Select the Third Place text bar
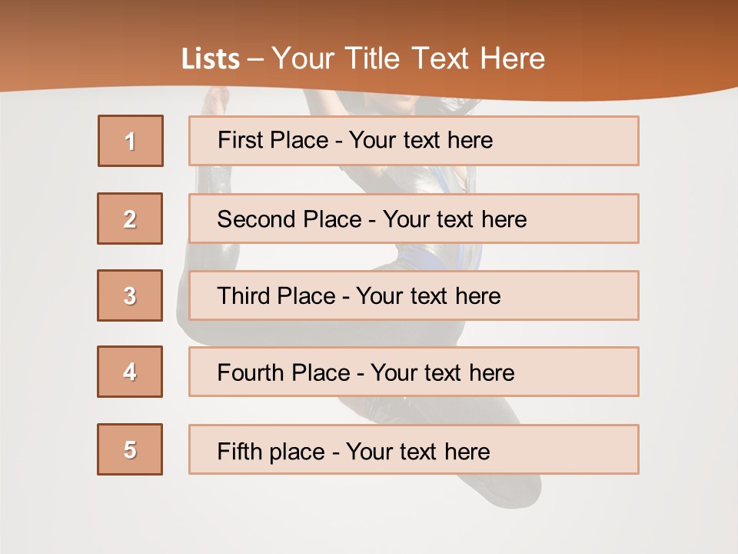 tap(414, 295)
